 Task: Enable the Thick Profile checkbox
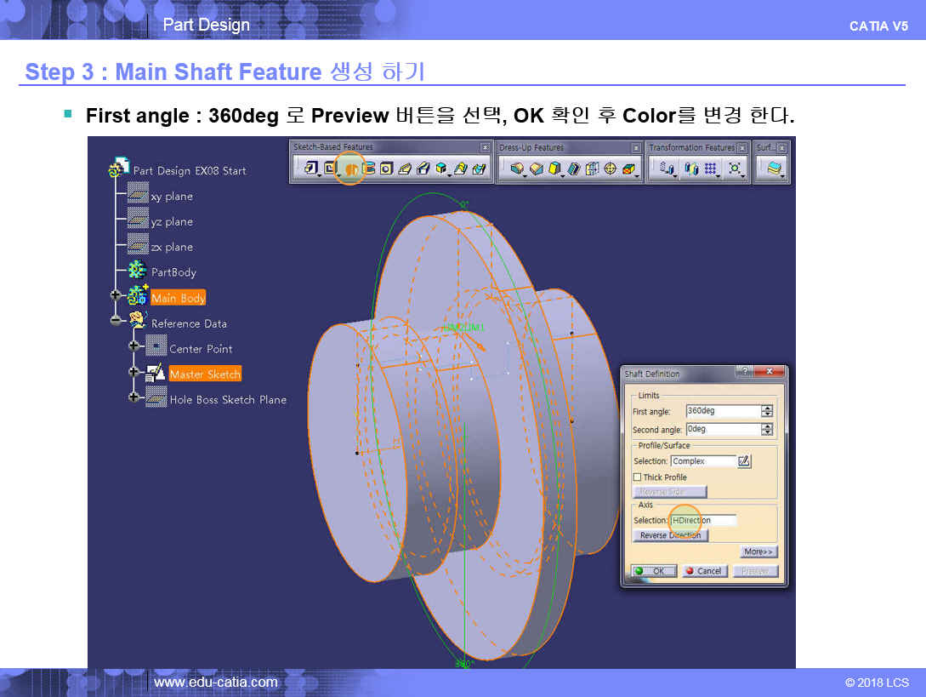(x=637, y=477)
